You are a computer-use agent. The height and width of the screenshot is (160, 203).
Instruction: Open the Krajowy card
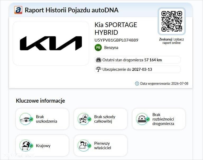42,146
